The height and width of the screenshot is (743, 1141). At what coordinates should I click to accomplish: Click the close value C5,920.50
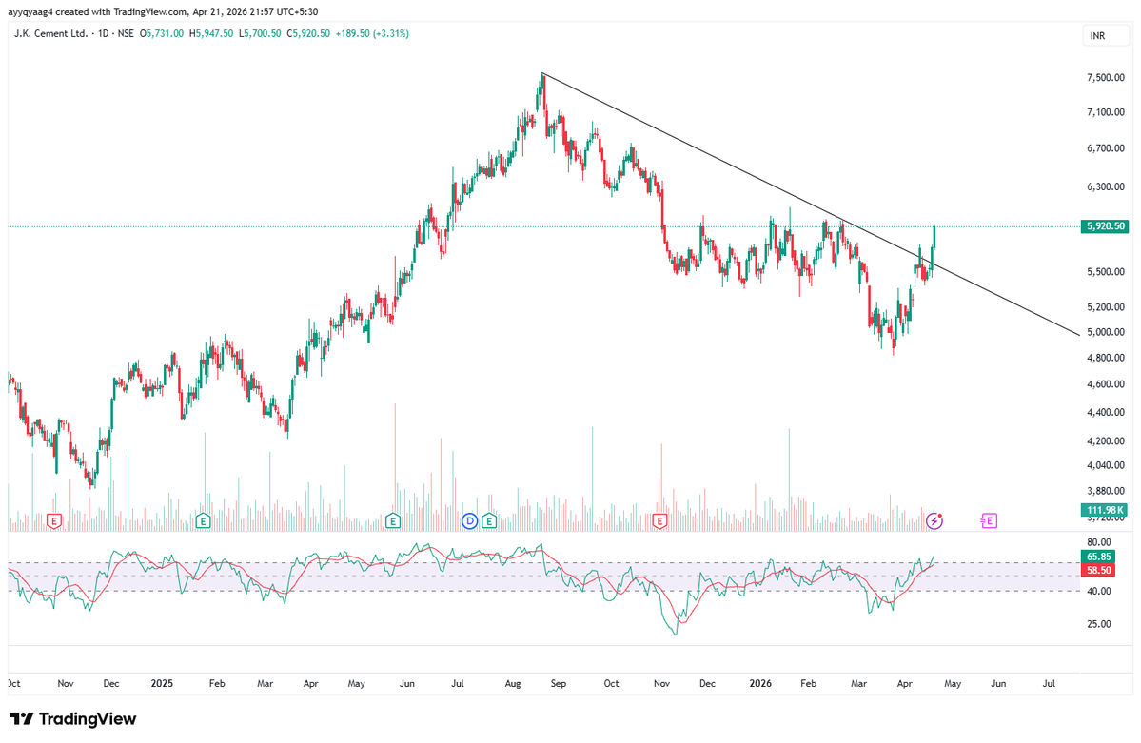point(308,33)
